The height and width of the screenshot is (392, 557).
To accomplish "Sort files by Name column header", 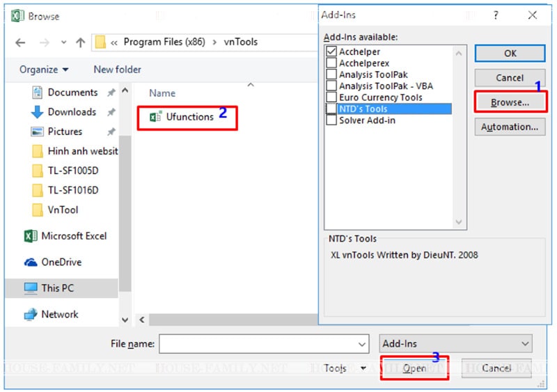I will (162, 93).
